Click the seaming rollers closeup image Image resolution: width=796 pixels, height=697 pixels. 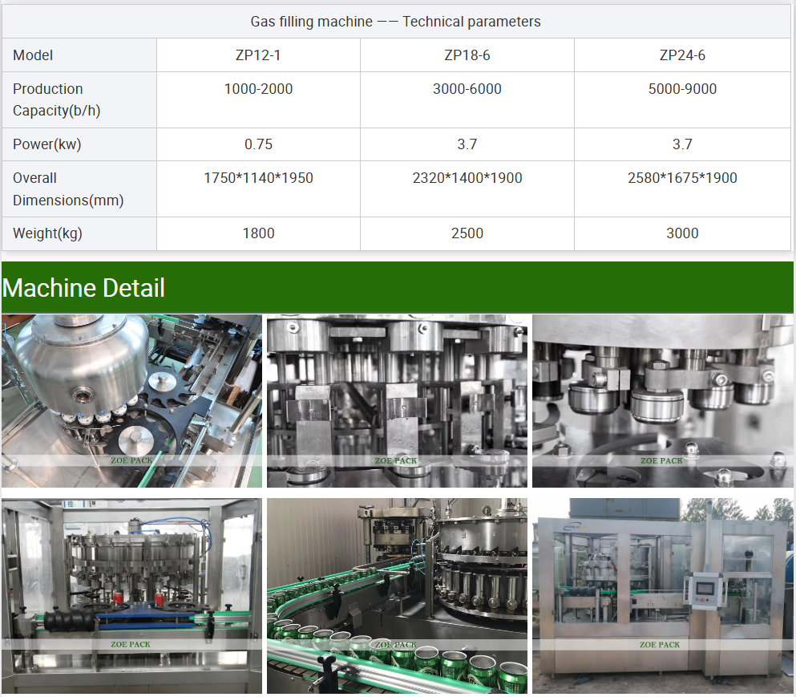tap(662, 400)
